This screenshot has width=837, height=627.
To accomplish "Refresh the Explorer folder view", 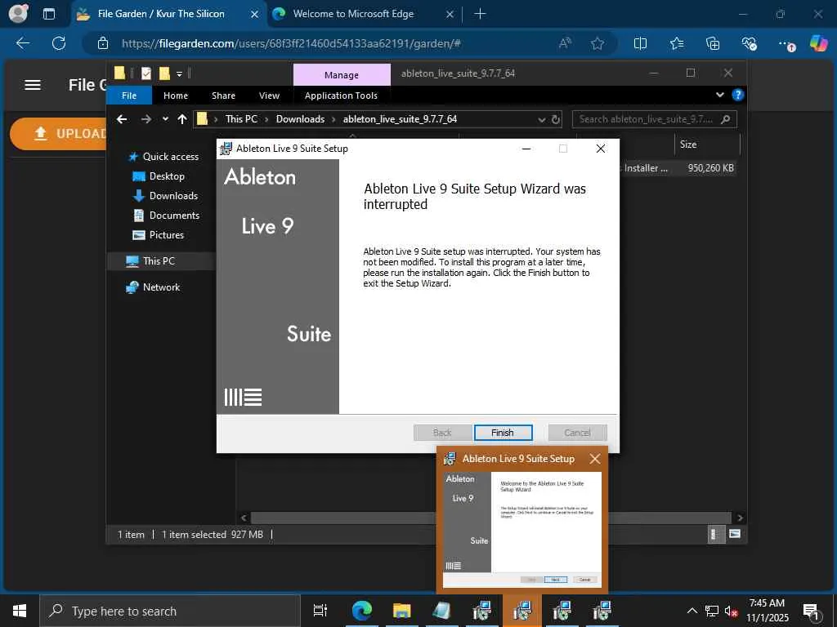I will click(x=556, y=119).
